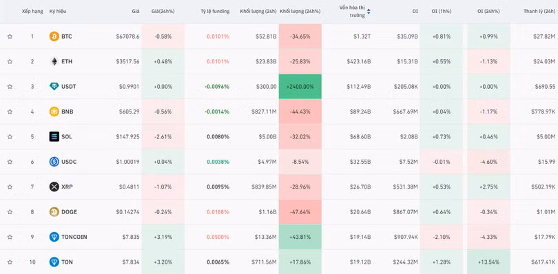
Task: Add SOL to favorites star
Action: tap(10, 136)
